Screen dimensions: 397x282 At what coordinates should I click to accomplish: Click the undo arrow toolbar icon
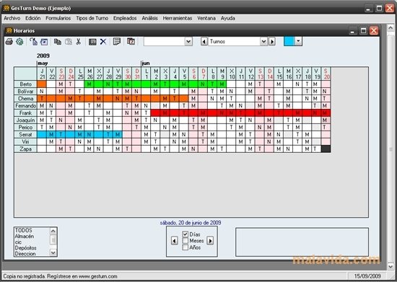pyautogui.click(x=33, y=42)
